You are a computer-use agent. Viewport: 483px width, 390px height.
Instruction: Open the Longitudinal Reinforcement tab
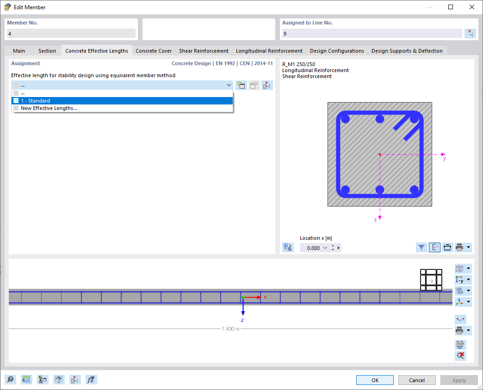269,51
